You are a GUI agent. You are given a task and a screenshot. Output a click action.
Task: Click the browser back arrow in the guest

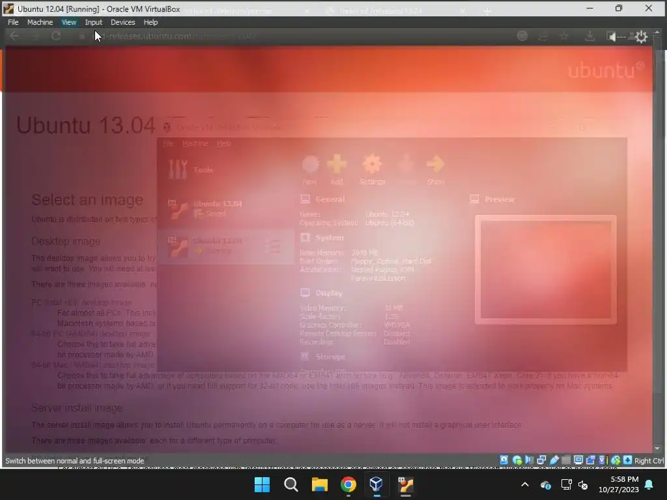point(14,36)
